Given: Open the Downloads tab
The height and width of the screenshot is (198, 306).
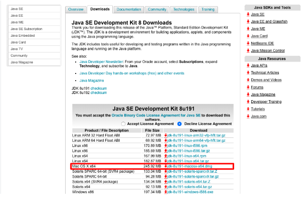Looking at the screenshot, I should click(x=100, y=9).
